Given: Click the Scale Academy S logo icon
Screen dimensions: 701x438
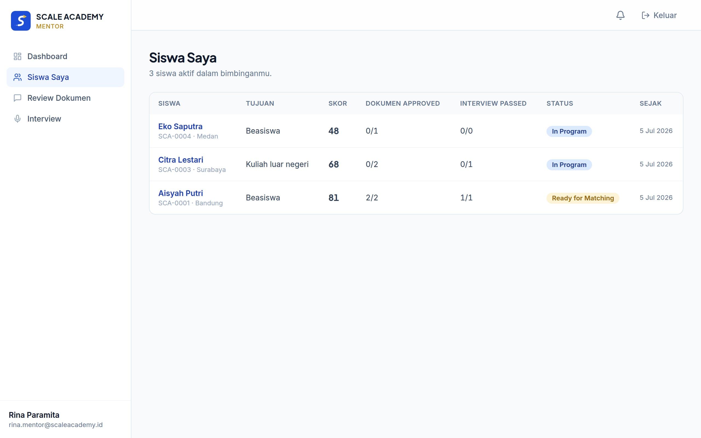Looking at the screenshot, I should (21, 21).
